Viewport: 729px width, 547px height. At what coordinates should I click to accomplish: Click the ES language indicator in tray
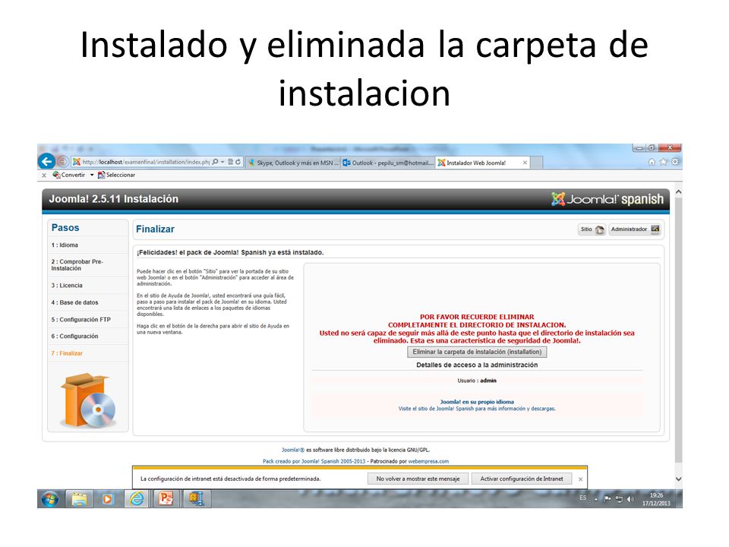[582, 498]
